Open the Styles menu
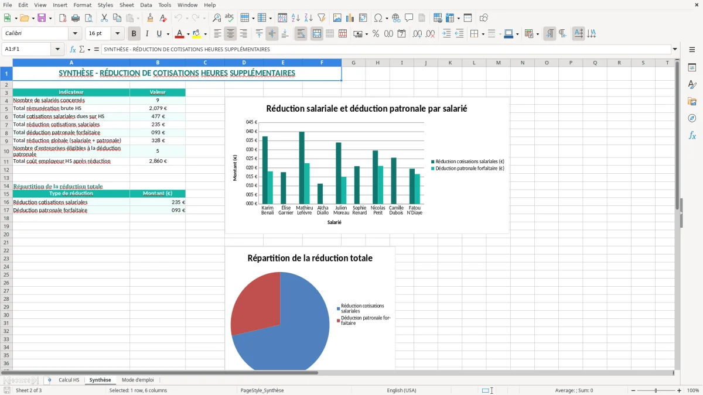The image size is (703, 395). pos(105,5)
